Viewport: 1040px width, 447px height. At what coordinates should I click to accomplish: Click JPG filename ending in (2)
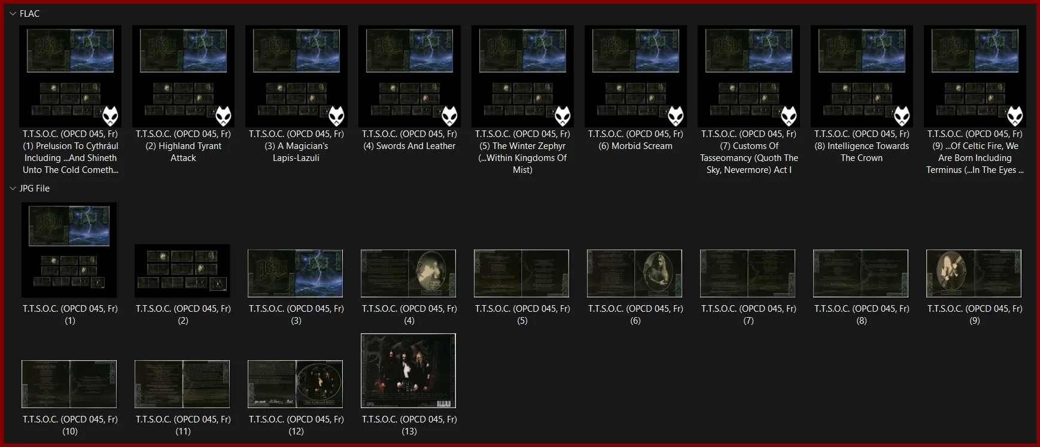(183, 315)
